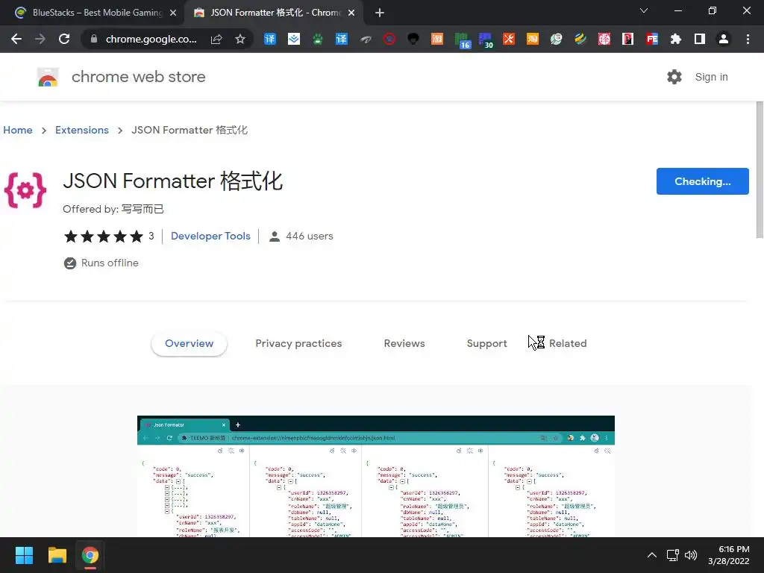Share this page via the share icon
764x573 pixels.
click(216, 39)
